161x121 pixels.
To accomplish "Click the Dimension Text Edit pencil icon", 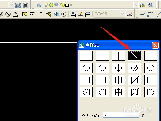I will pos(80,14).
